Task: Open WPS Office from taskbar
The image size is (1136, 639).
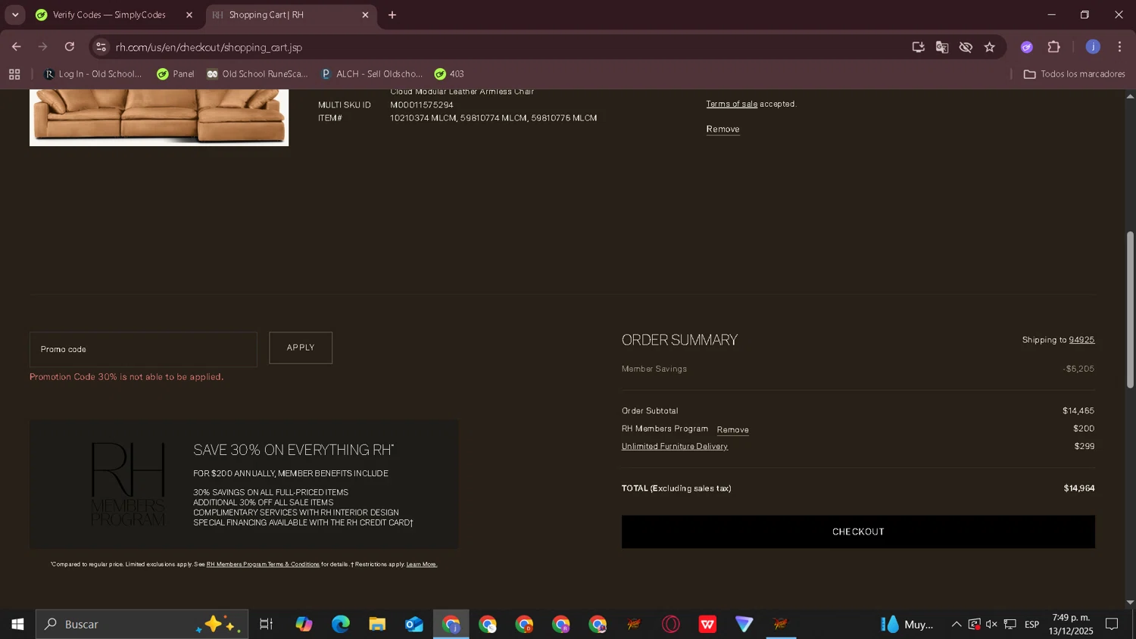Action: (x=707, y=625)
